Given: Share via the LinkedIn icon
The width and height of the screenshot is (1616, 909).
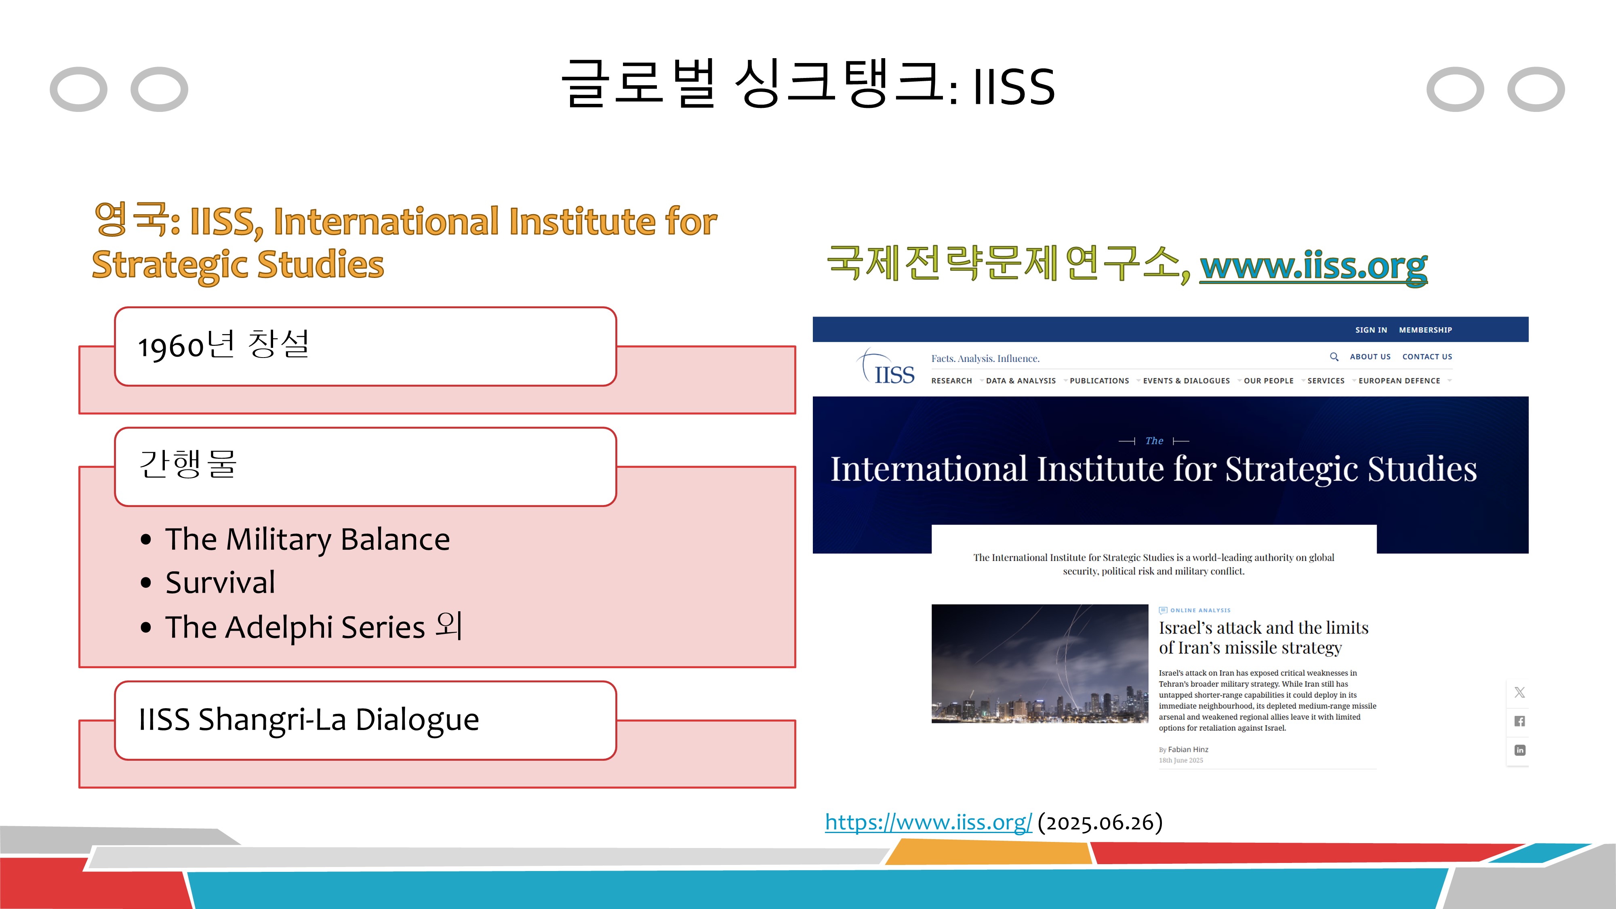Looking at the screenshot, I should click(1519, 750).
